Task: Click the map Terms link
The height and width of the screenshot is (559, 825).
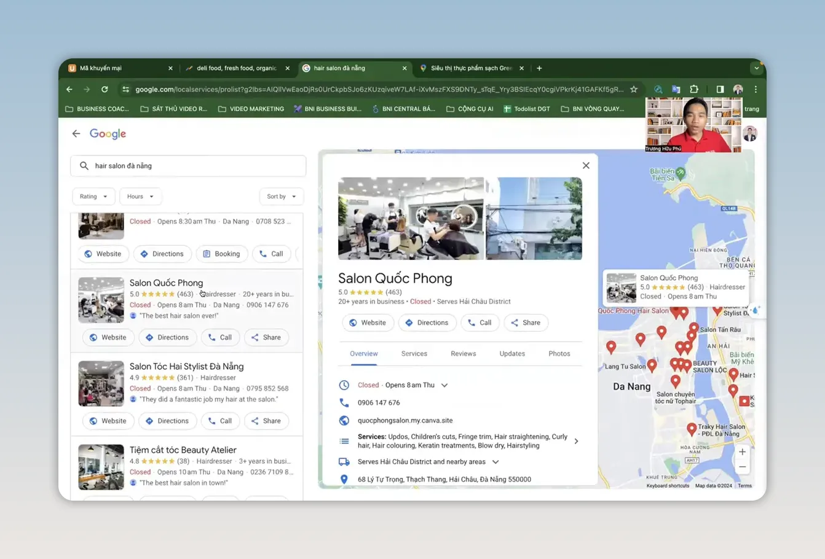Action: tap(744, 485)
